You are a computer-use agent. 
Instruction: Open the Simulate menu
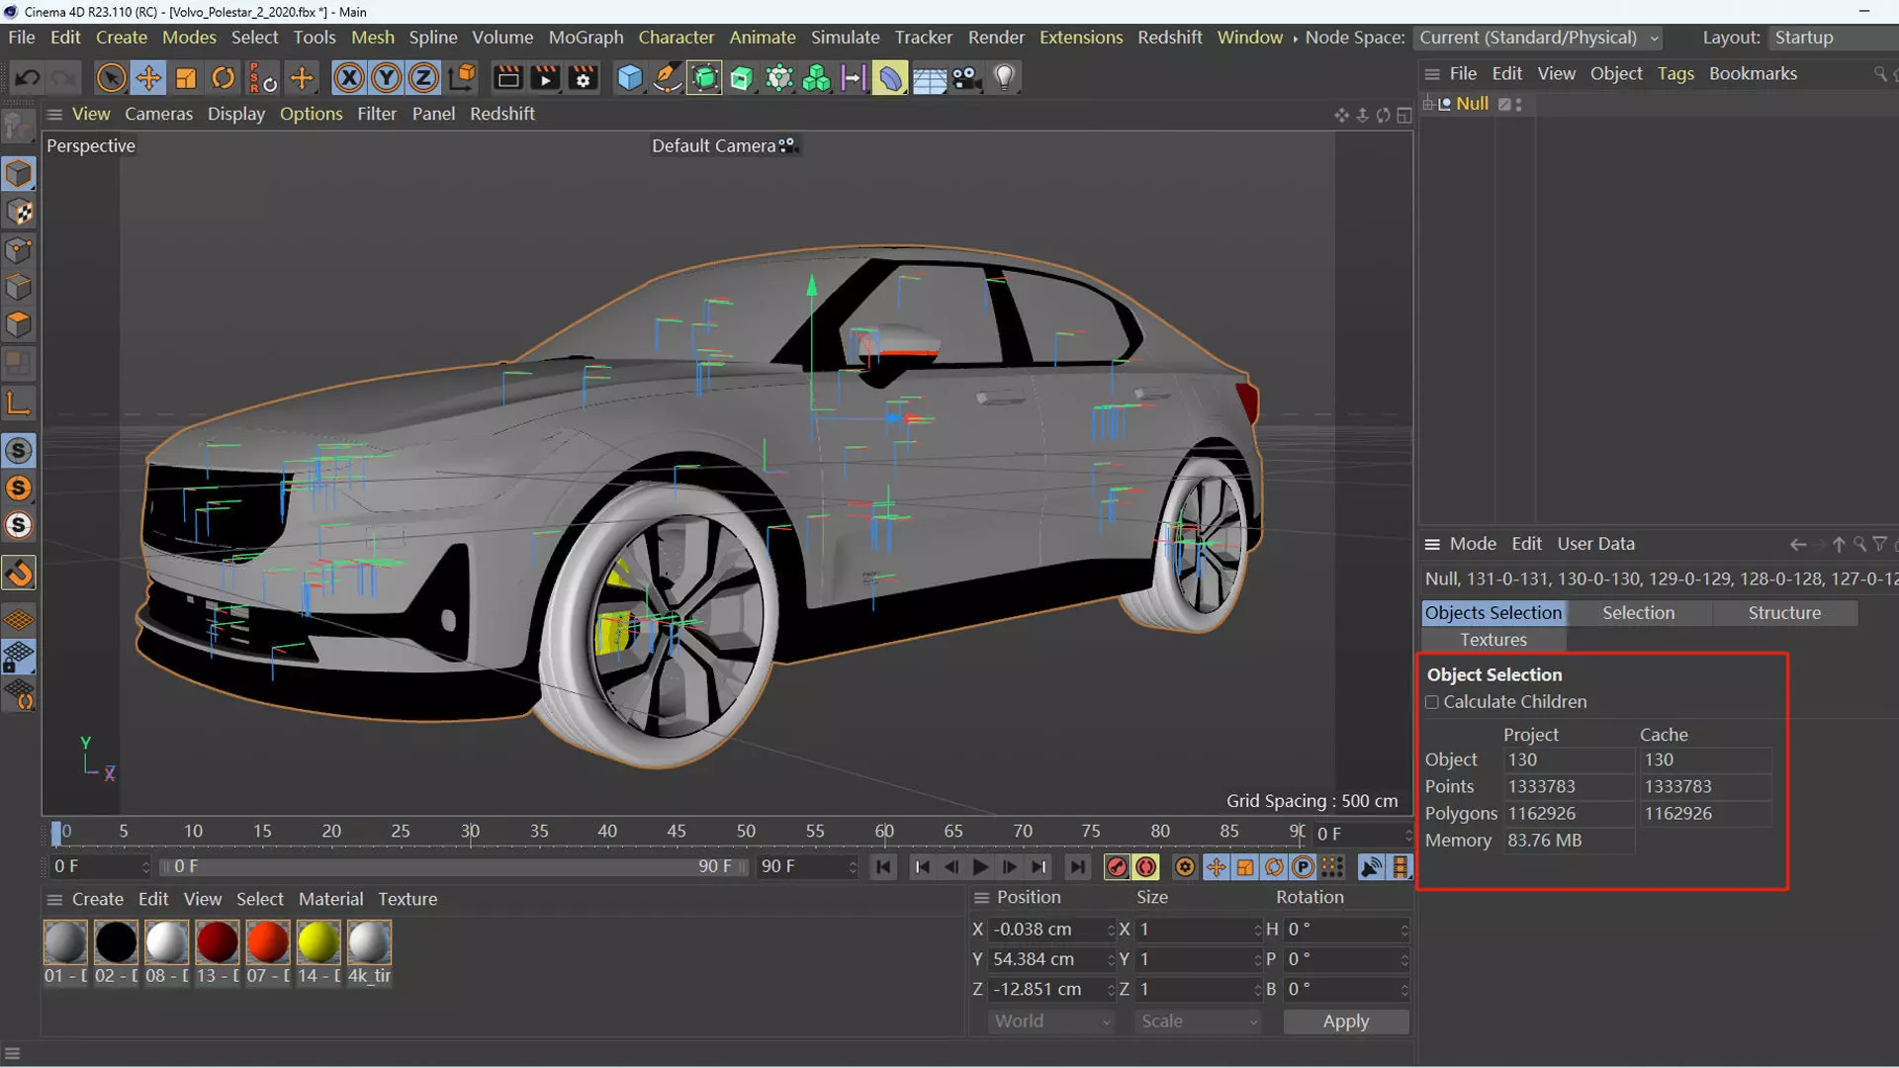point(845,38)
